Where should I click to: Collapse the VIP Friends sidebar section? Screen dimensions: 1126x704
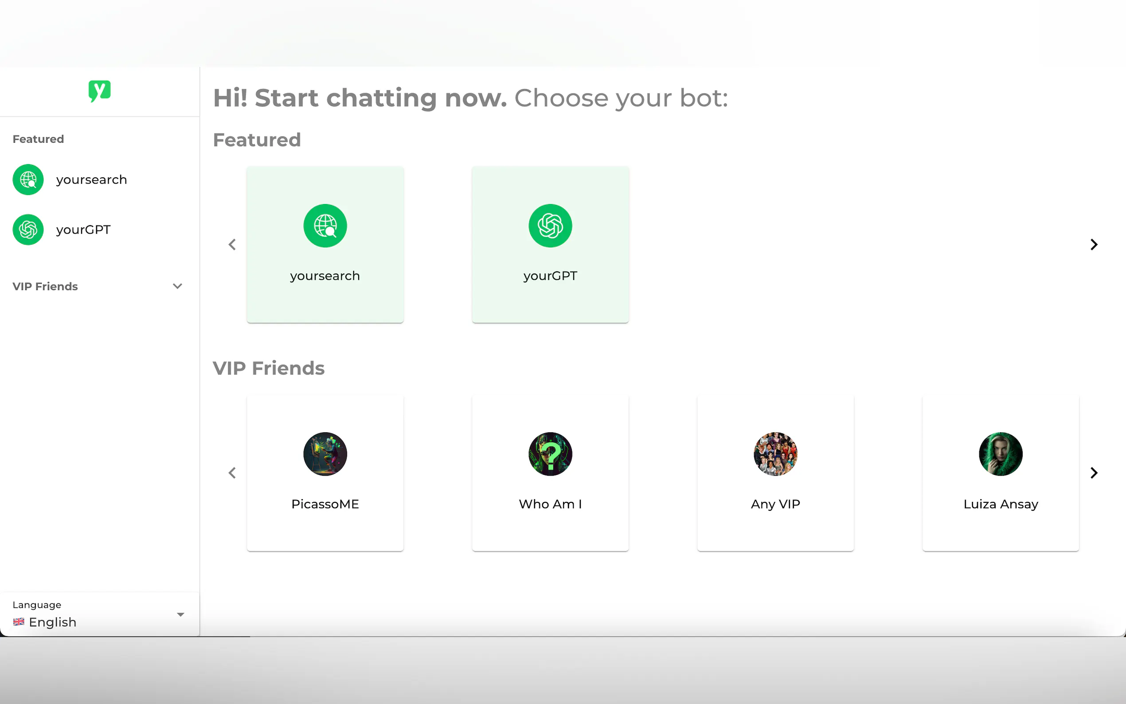pos(177,286)
